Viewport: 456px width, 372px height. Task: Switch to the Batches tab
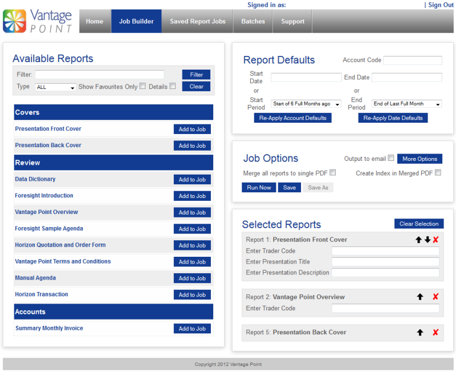click(253, 22)
